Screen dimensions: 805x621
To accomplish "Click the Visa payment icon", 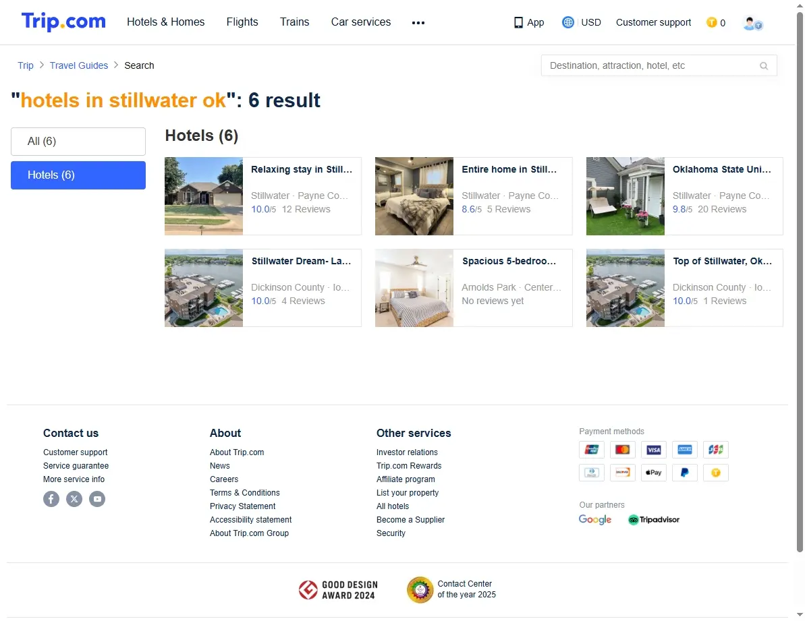I will [x=654, y=450].
